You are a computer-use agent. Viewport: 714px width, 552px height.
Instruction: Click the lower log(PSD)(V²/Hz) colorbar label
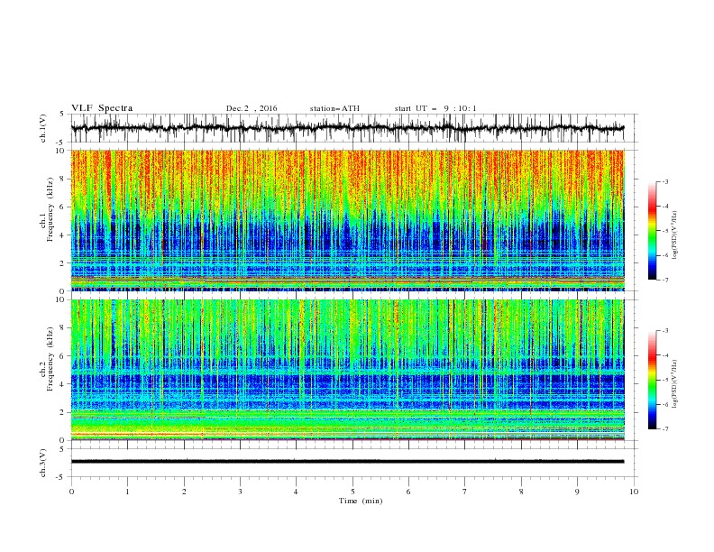(675, 383)
